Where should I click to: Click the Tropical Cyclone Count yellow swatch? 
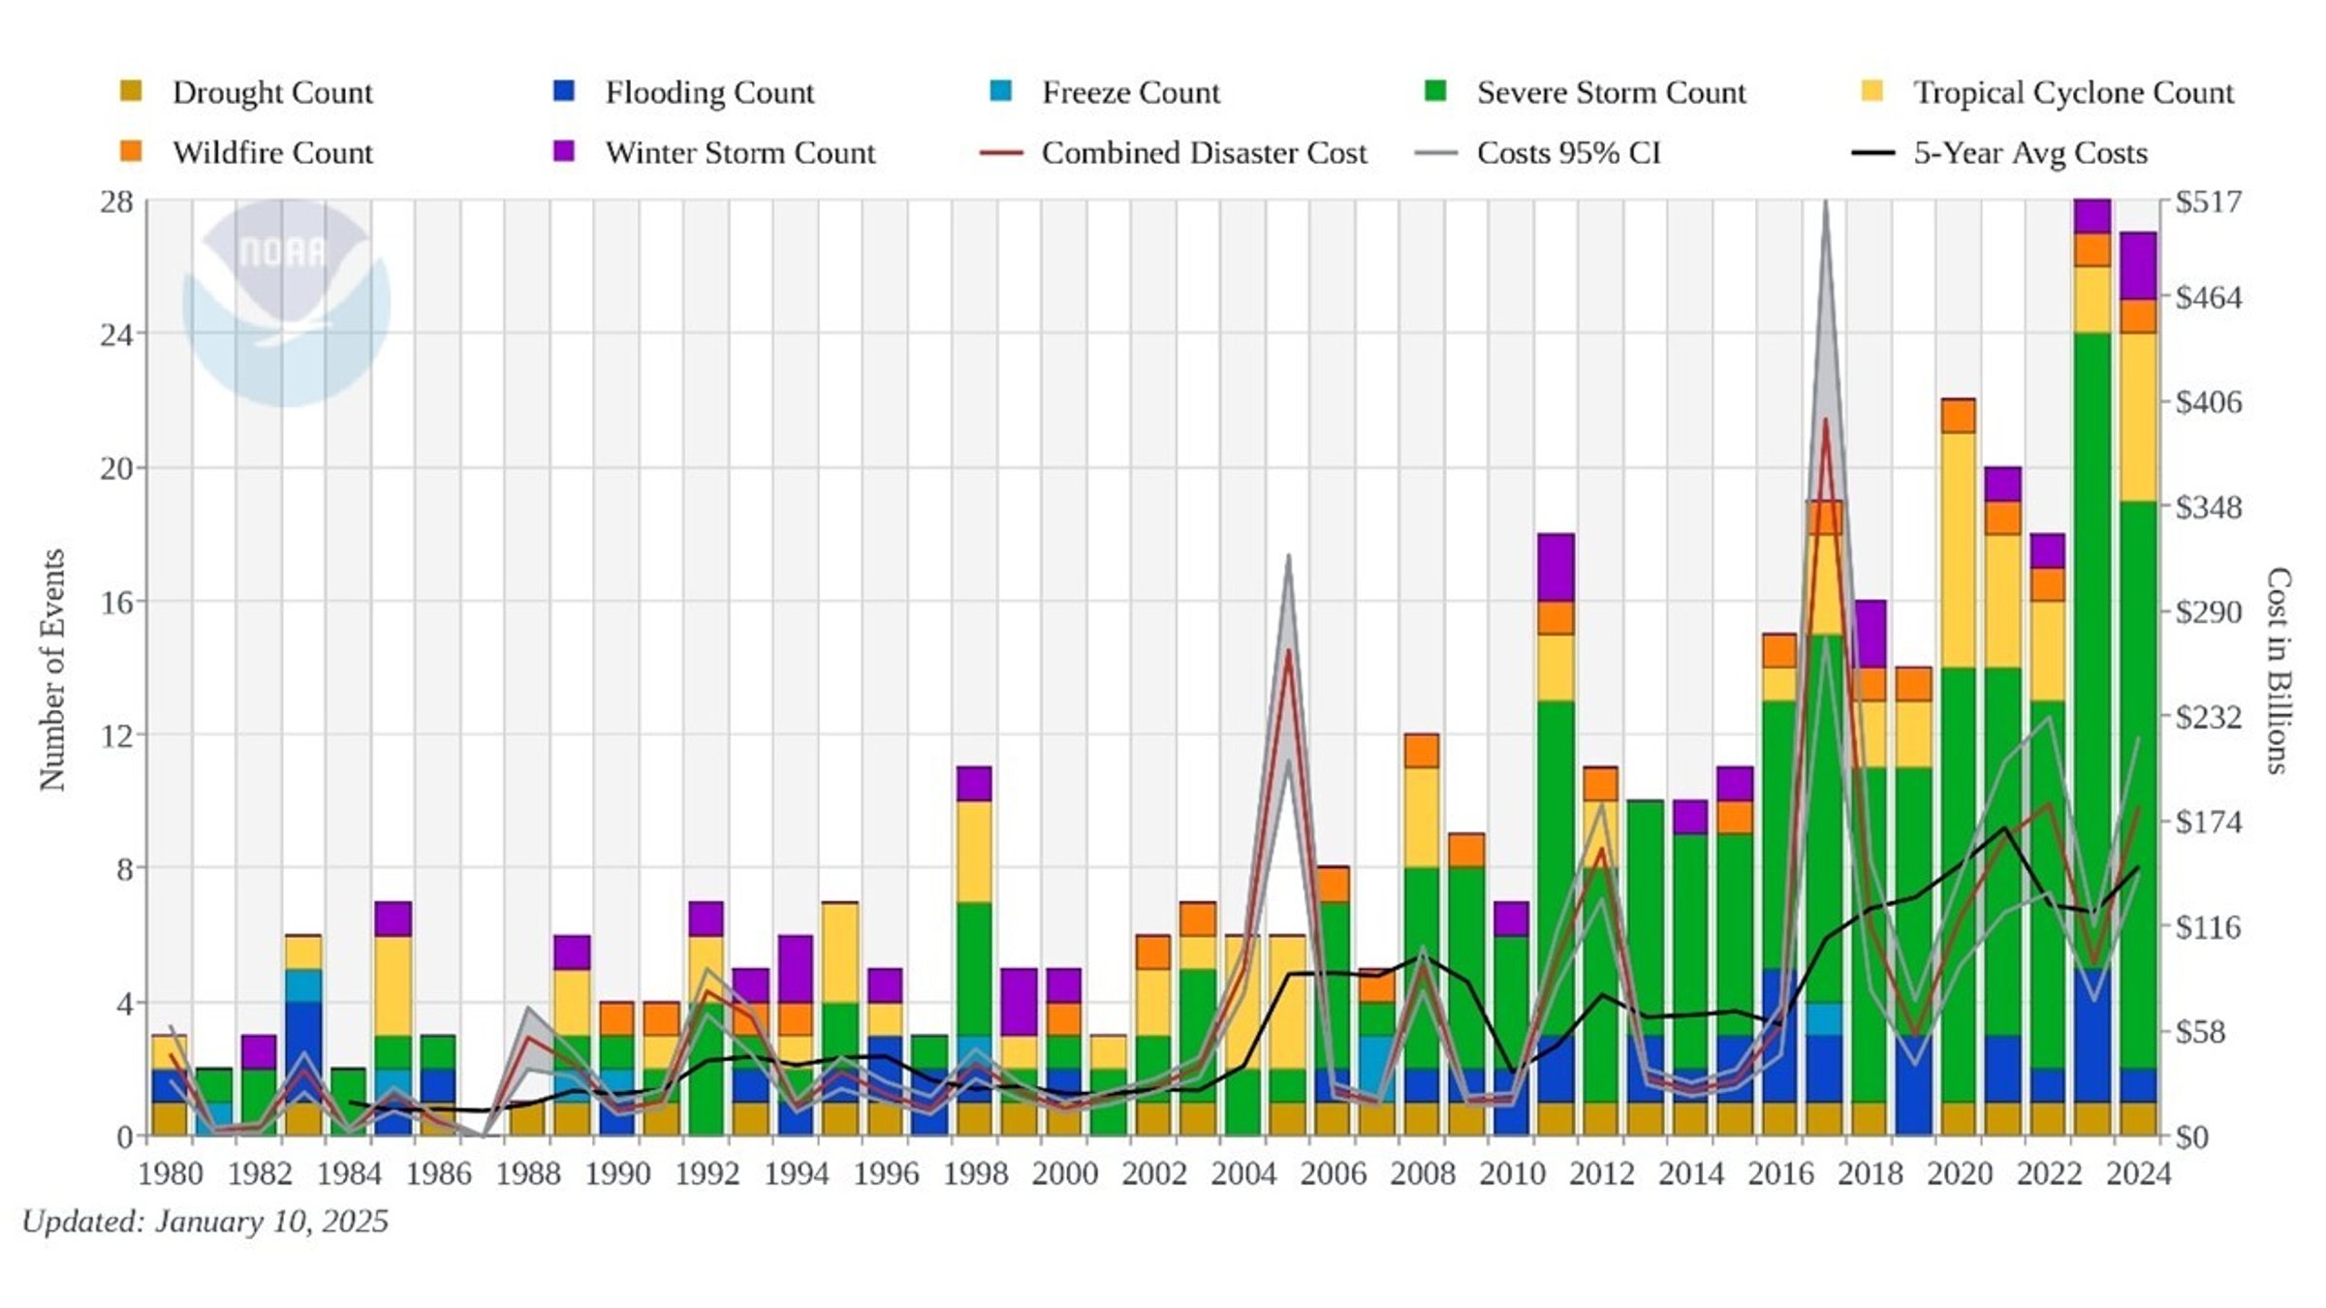click(x=1872, y=91)
